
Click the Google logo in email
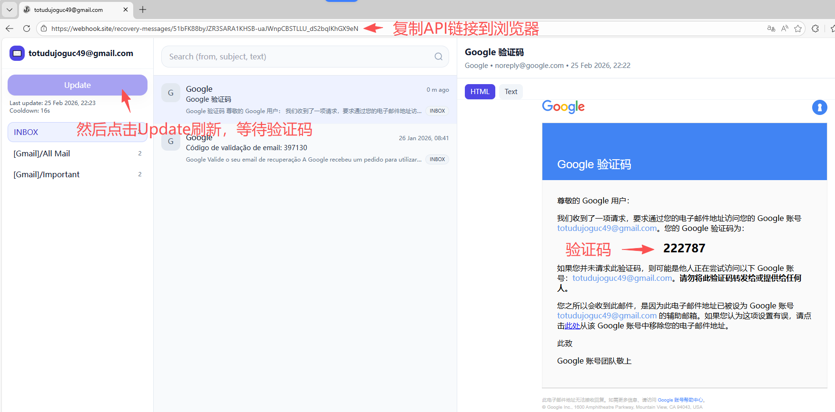(563, 107)
